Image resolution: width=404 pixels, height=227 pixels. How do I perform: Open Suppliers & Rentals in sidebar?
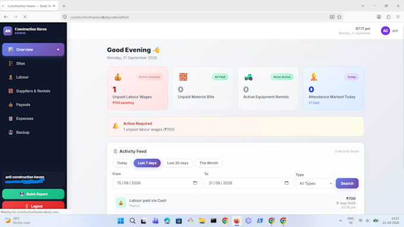pyautogui.click(x=33, y=91)
